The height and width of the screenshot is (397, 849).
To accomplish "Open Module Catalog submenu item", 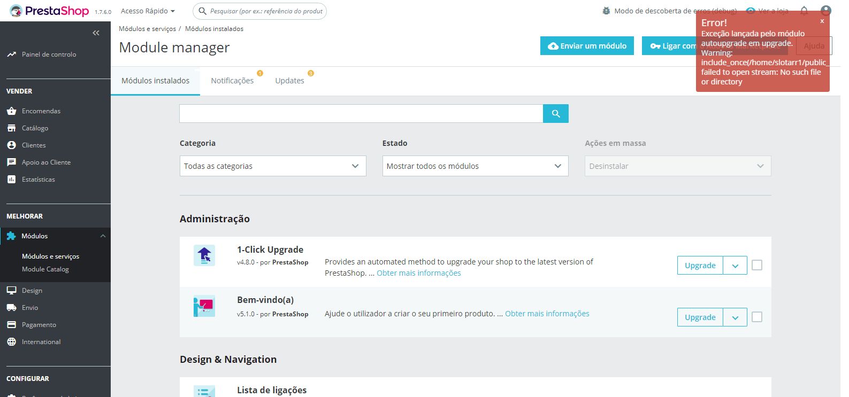I will pyautogui.click(x=45, y=269).
